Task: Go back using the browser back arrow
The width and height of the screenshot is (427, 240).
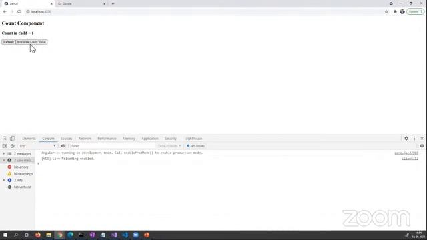Action: 5,11
